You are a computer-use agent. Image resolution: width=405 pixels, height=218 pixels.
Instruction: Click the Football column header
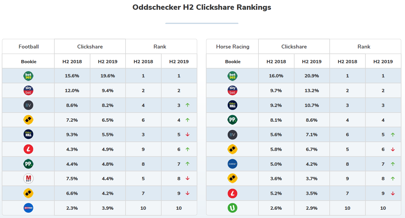coord(29,47)
